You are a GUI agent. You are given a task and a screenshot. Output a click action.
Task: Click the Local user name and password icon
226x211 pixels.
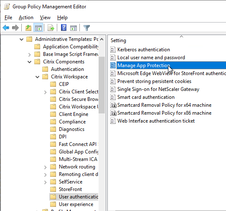click(113, 58)
